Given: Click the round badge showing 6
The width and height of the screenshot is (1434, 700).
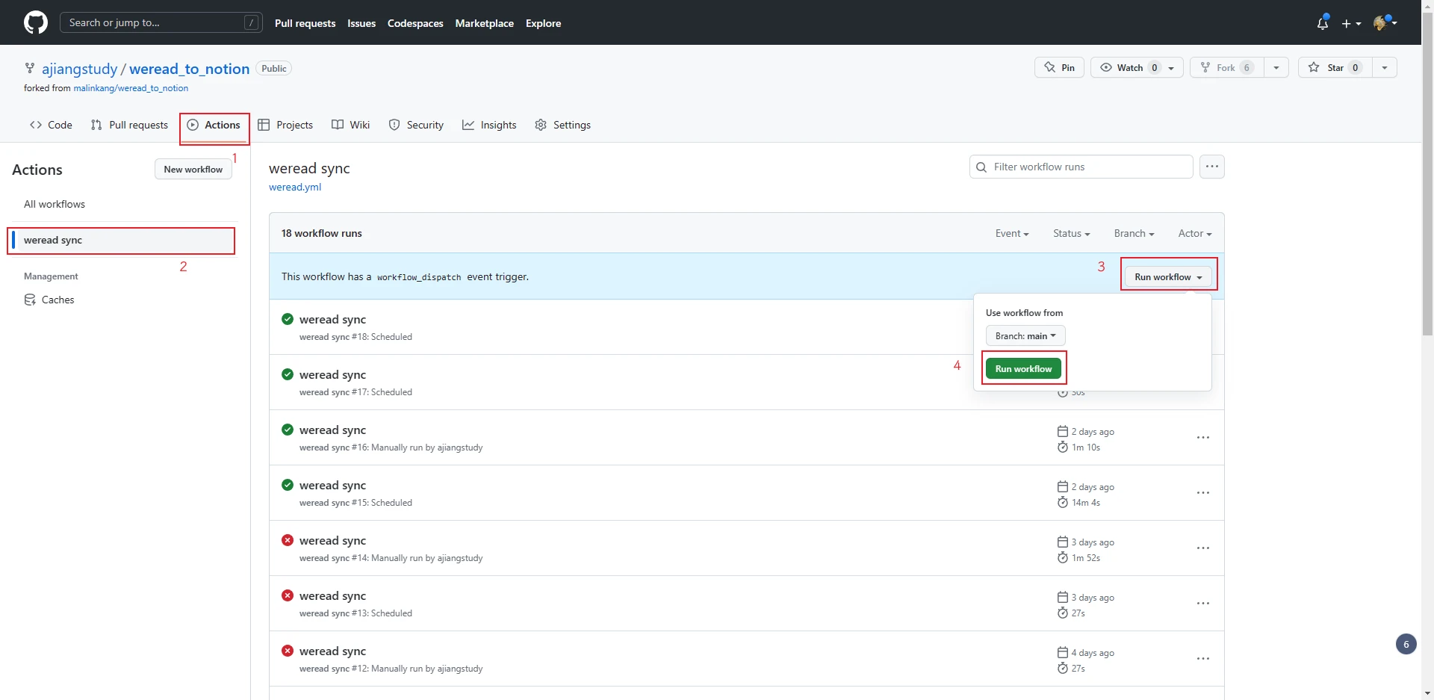Looking at the screenshot, I should [x=1406, y=644].
